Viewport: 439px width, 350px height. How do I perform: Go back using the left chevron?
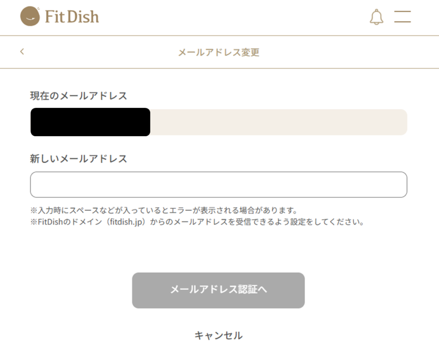tap(22, 52)
